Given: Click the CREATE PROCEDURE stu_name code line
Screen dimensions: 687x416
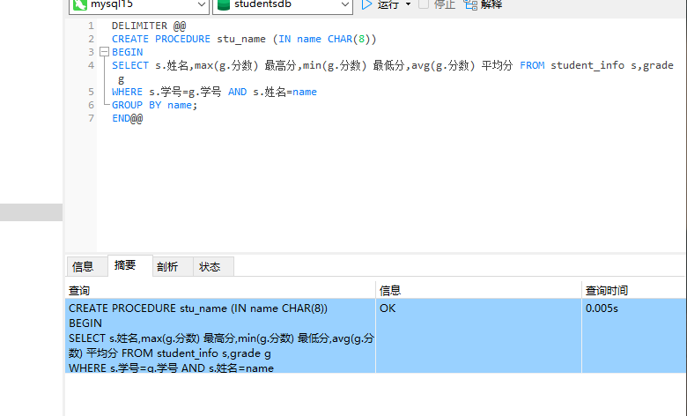Looking at the screenshot, I should (244, 39).
